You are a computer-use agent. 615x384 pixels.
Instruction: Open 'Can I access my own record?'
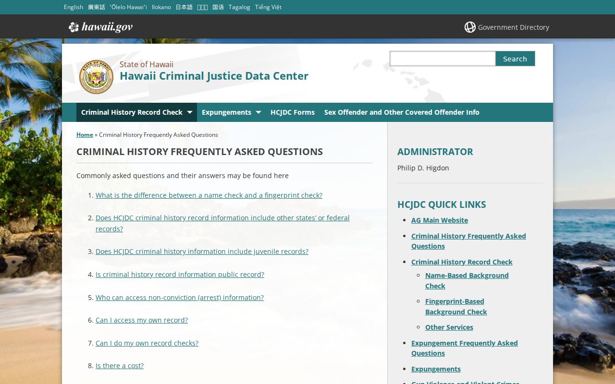142,320
